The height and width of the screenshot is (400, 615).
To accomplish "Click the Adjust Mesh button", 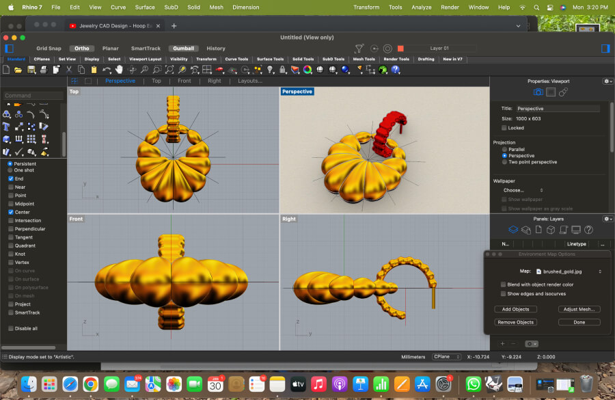I will click(x=579, y=309).
